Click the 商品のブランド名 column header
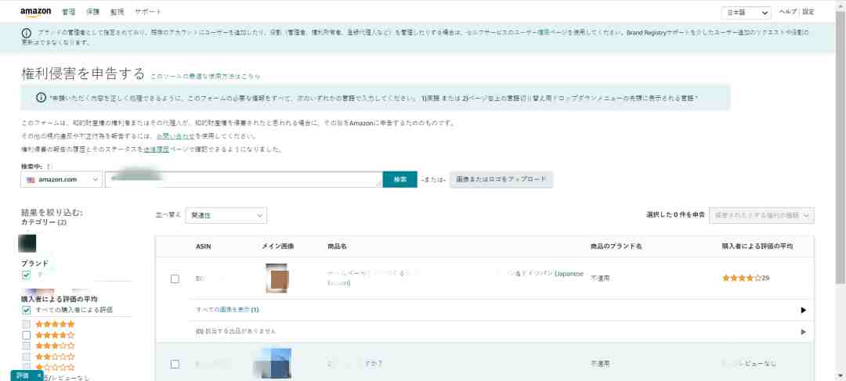The image size is (846, 381). click(616, 246)
